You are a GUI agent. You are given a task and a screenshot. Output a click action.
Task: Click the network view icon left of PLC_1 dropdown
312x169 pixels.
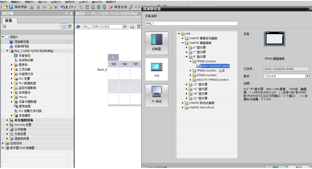[78, 26]
